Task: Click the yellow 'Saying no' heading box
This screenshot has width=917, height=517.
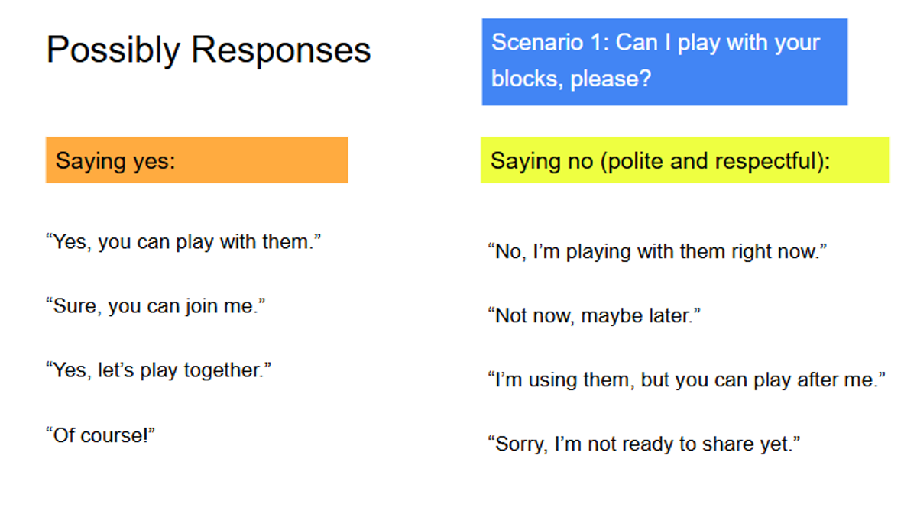Action: click(x=685, y=160)
